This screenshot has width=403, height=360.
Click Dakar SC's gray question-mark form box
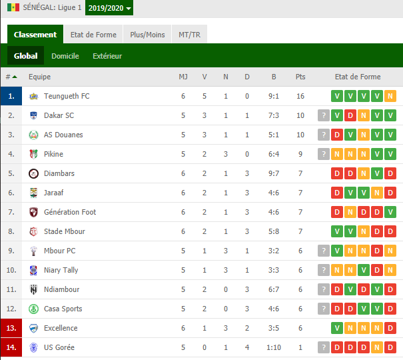(324, 115)
